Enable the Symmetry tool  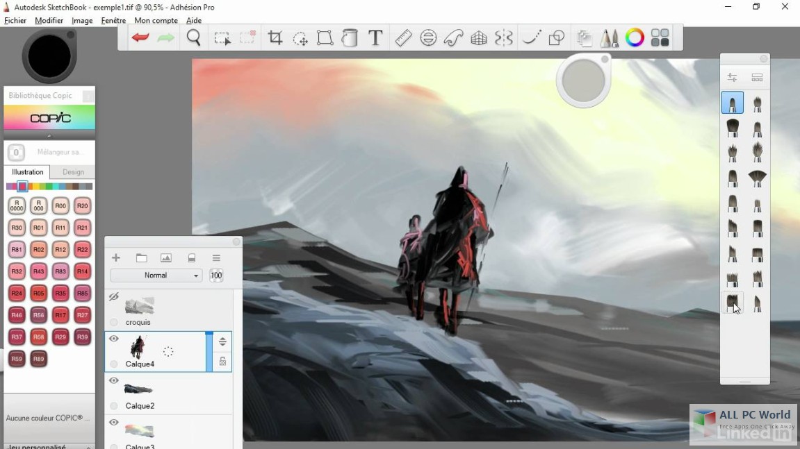(504, 37)
